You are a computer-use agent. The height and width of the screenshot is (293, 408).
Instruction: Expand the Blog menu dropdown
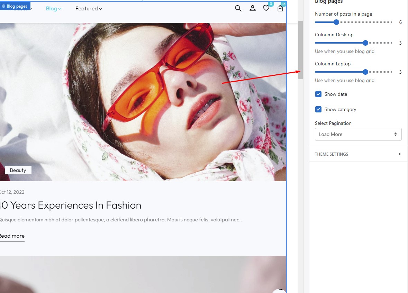click(x=54, y=9)
